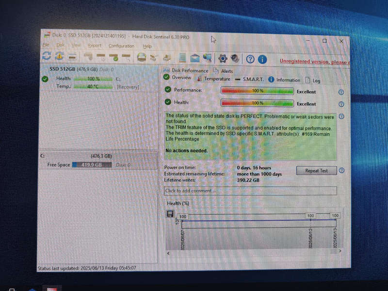Viewport: 388px width, 291px height.
Task: Click the 'more than 1000 days' lifetime value
Action: pyautogui.click(x=259, y=174)
